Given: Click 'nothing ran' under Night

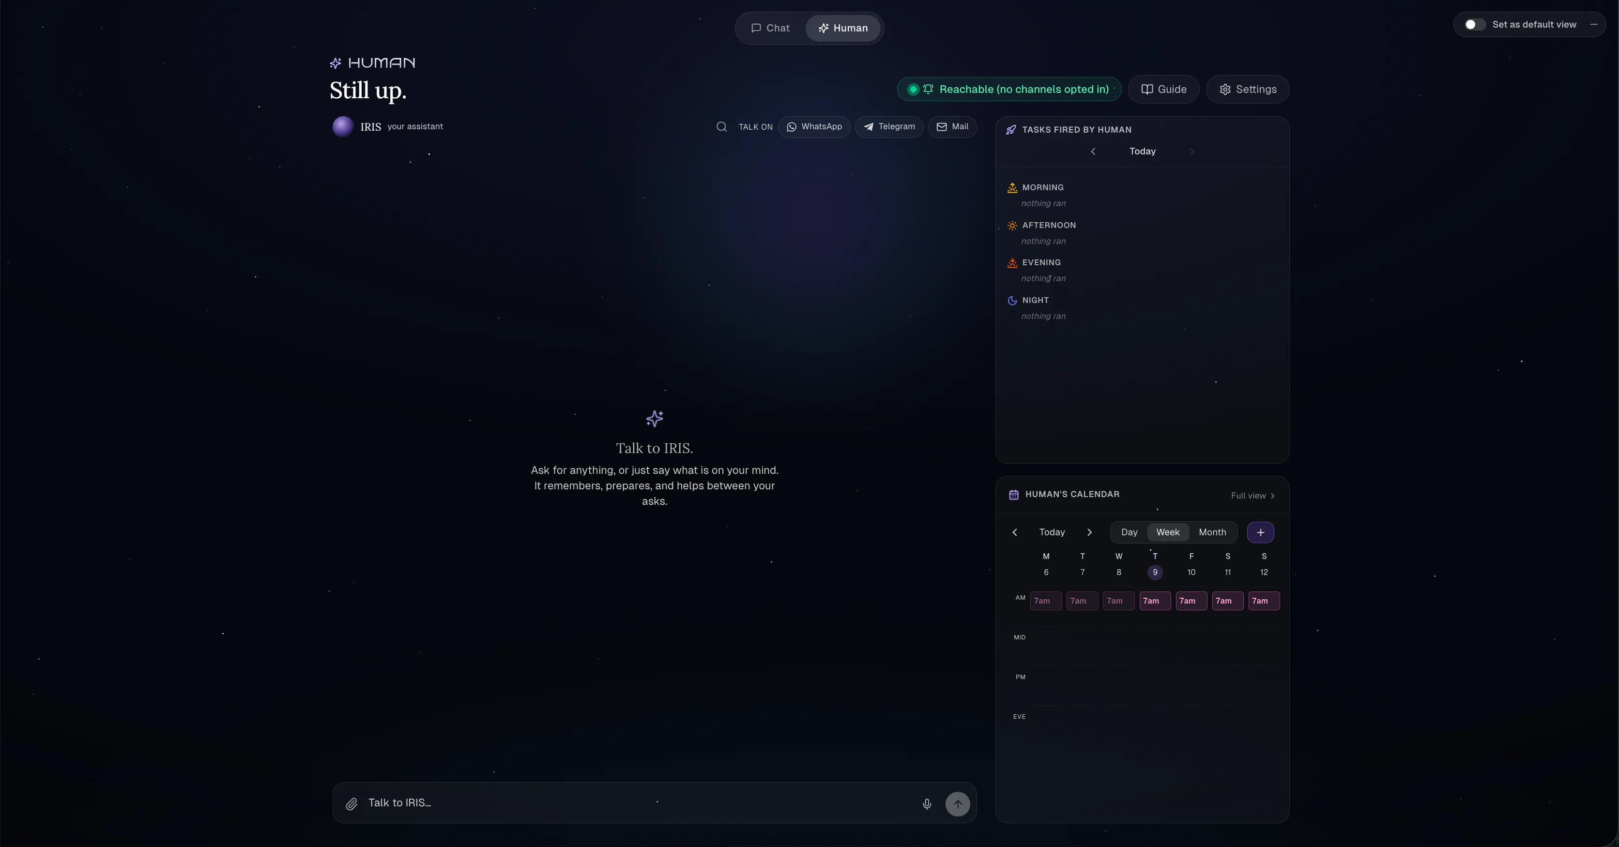Looking at the screenshot, I should (x=1043, y=317).
